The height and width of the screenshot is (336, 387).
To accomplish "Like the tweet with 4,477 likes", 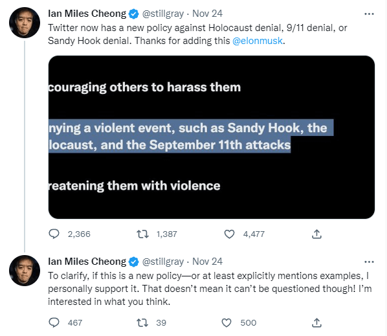I will click(229, 234).
